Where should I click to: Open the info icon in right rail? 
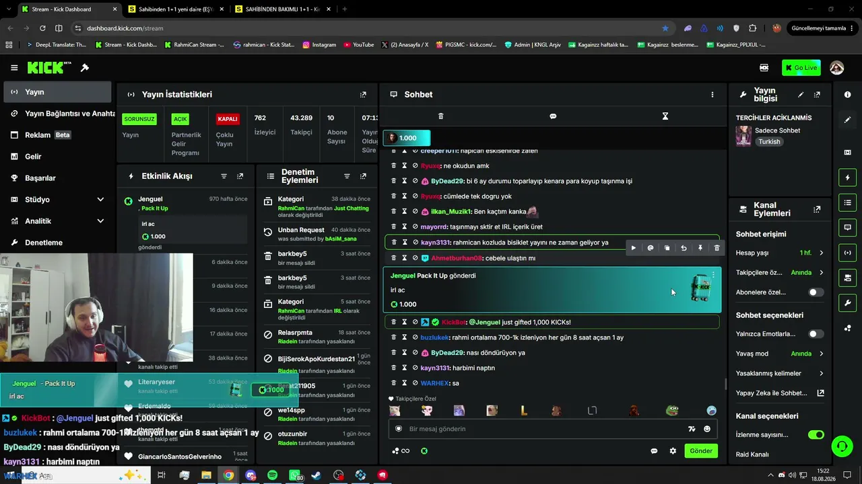(x=848, y=95)
